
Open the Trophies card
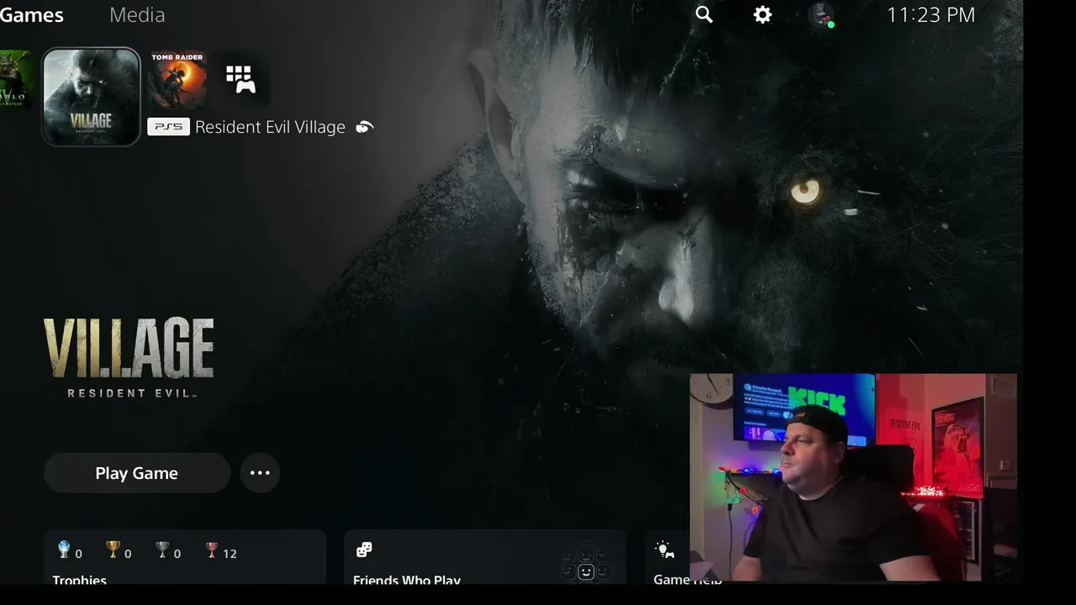tap(185, 557)
